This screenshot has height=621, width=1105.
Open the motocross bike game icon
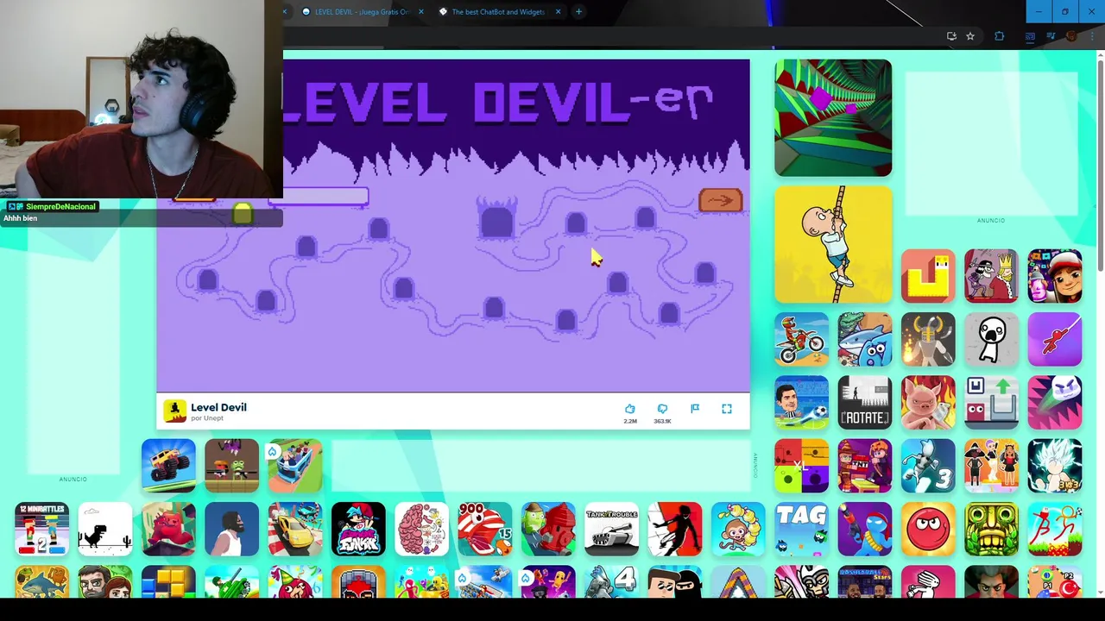801,339
